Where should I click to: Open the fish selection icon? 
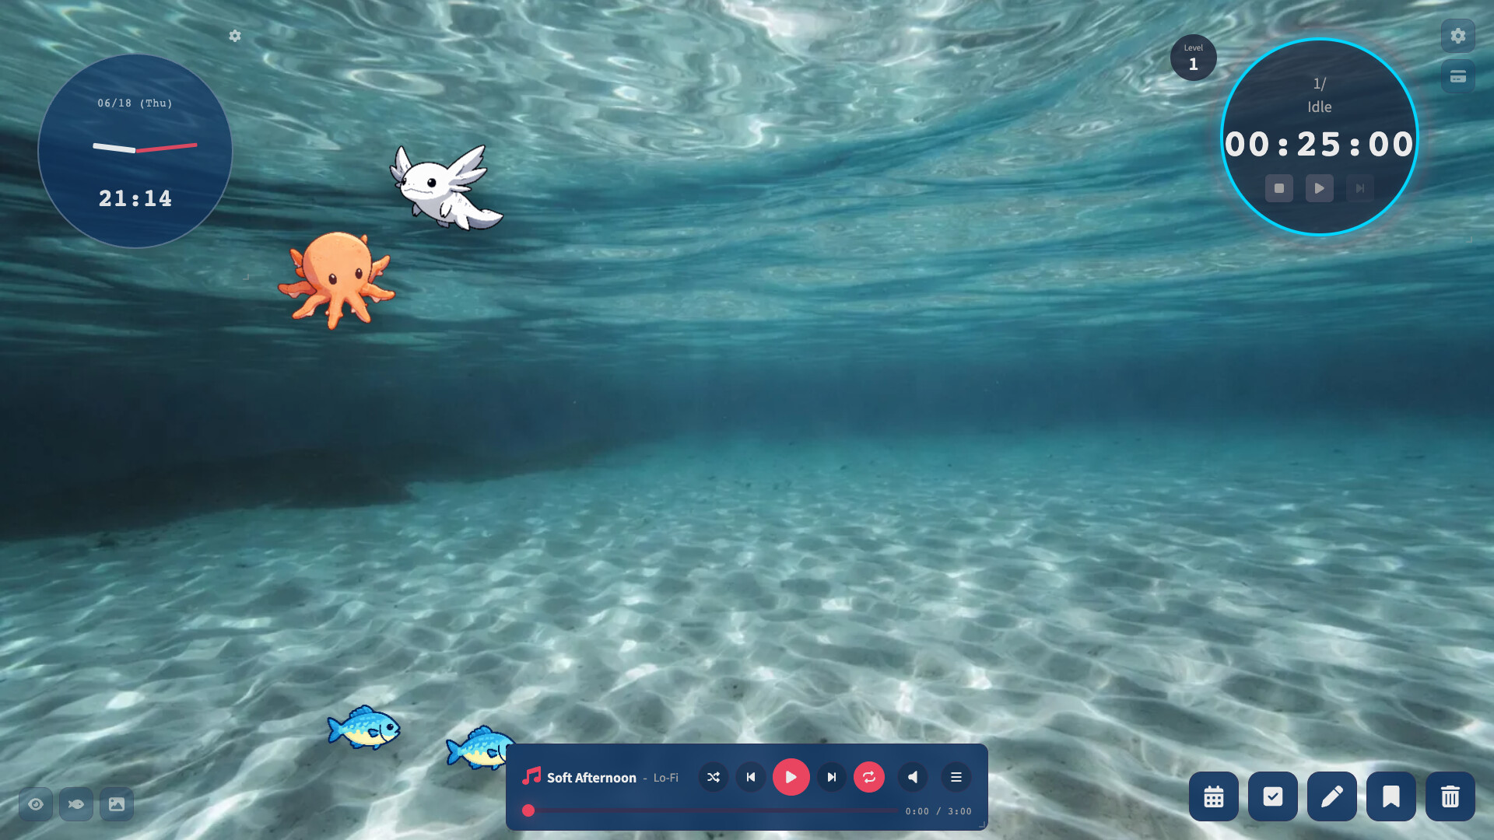coord(76,804)
